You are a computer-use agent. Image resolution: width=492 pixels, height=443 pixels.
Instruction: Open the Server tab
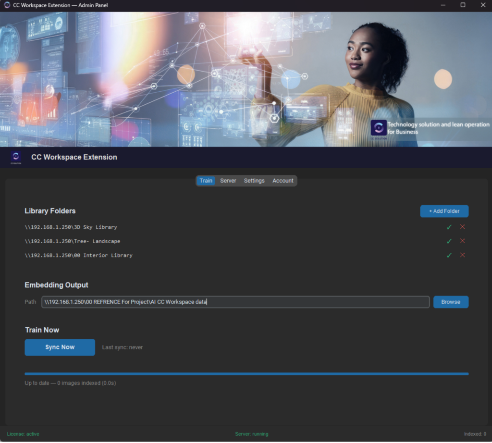(228, 181)
